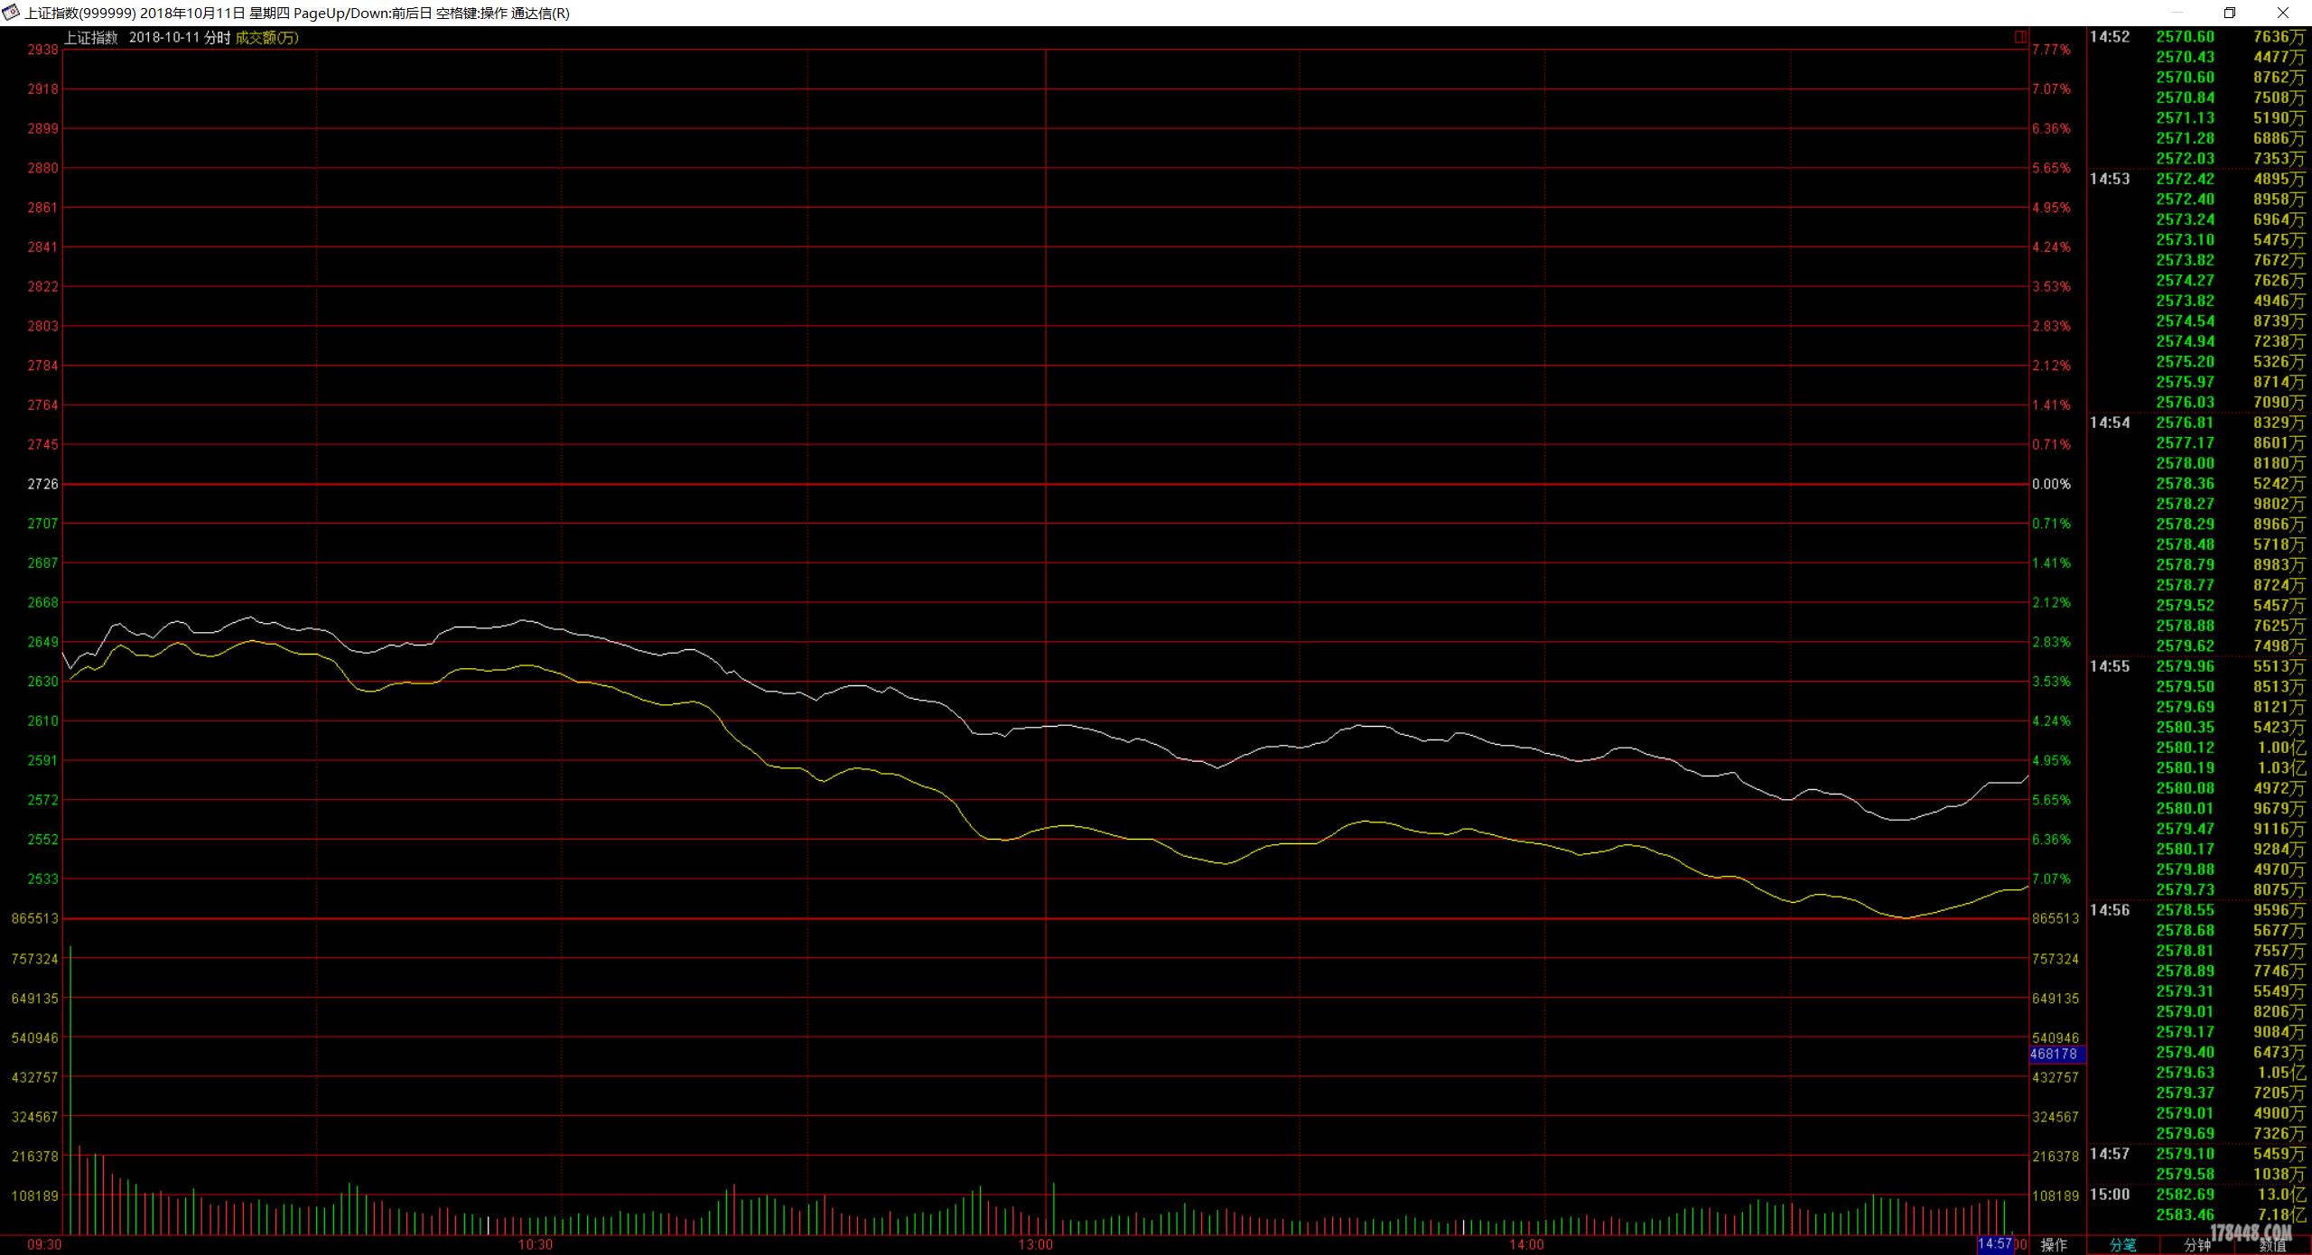Click the tall opening volume bar at 09:30

coord(70,1091)
